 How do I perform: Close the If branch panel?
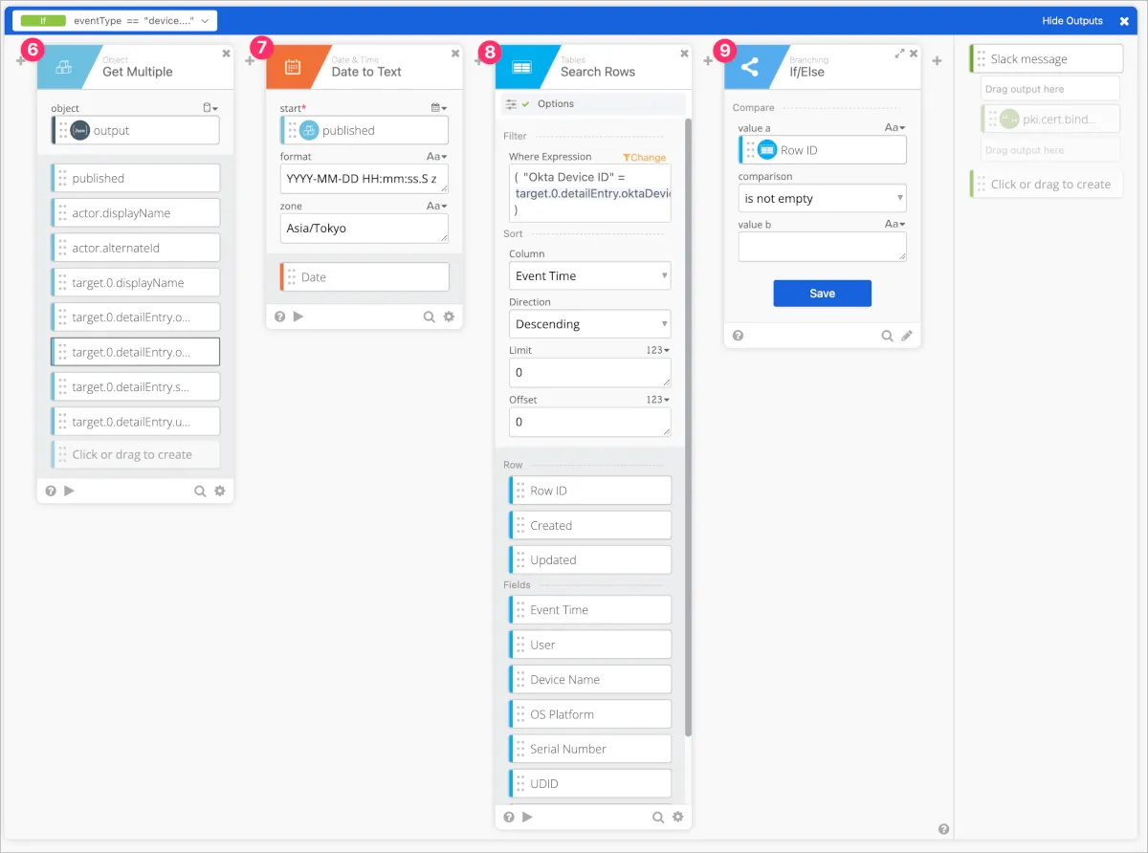click(1124, 21)
